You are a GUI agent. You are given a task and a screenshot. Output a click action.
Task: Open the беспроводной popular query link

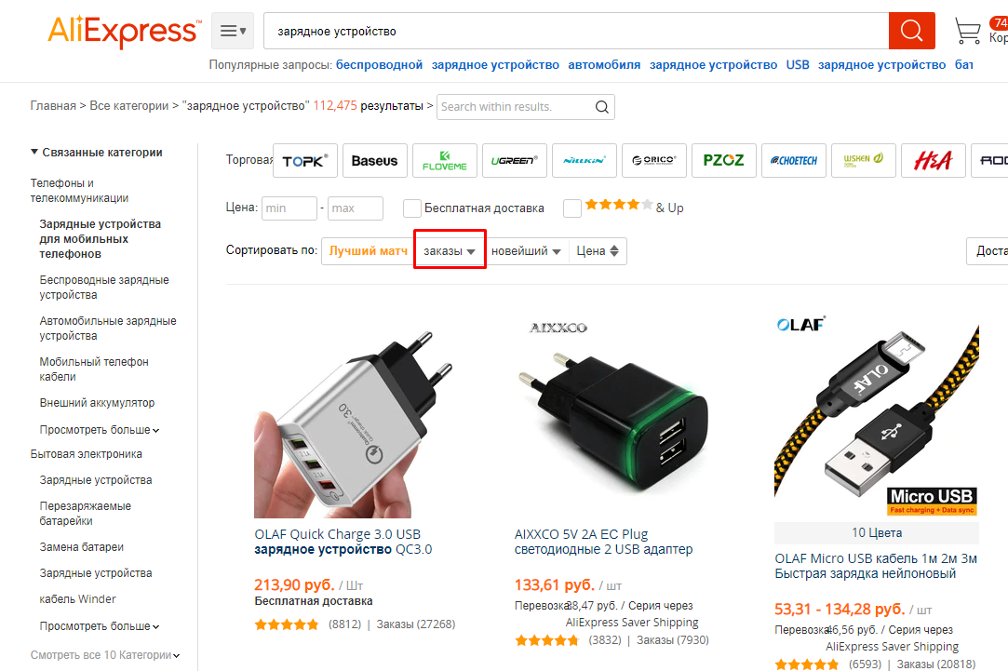[x=380, y=65]
